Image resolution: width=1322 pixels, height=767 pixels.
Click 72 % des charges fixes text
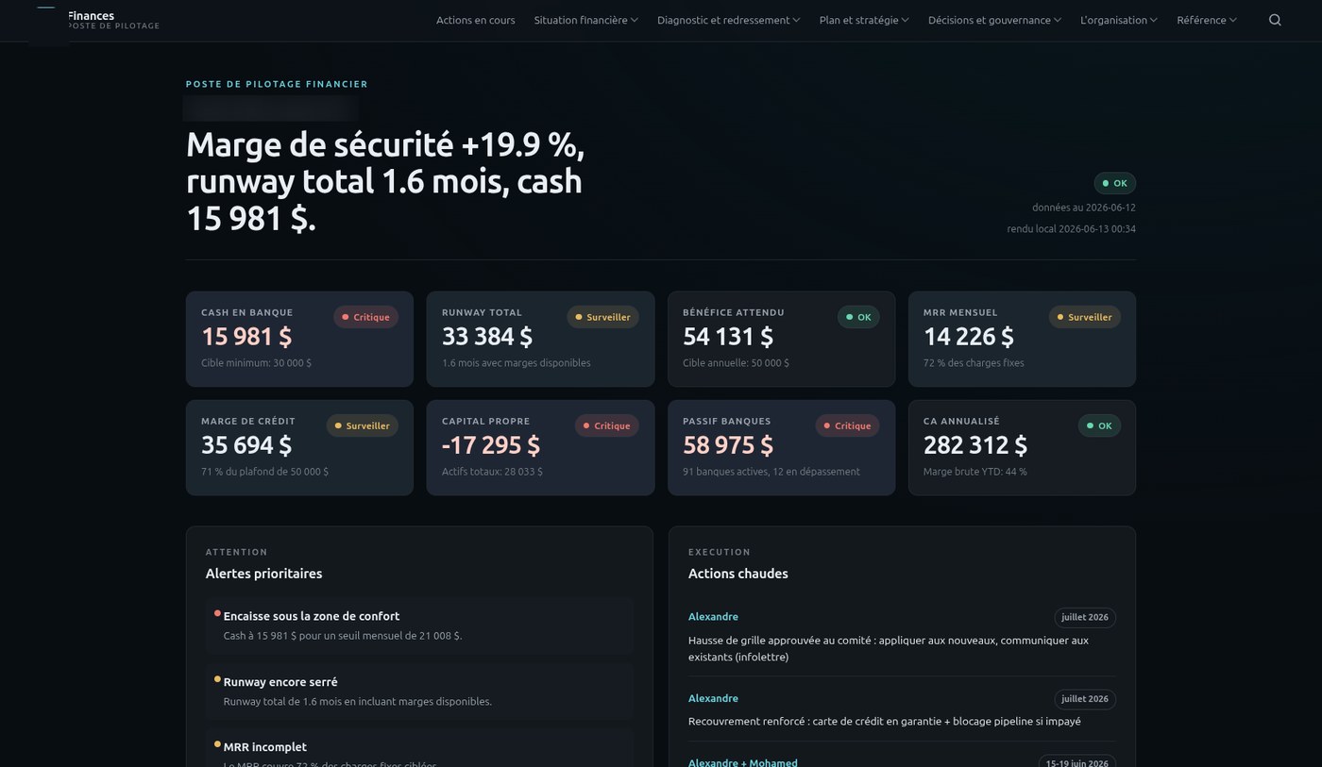(974, 363)
